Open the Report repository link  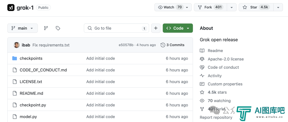[x=216, y=117]
